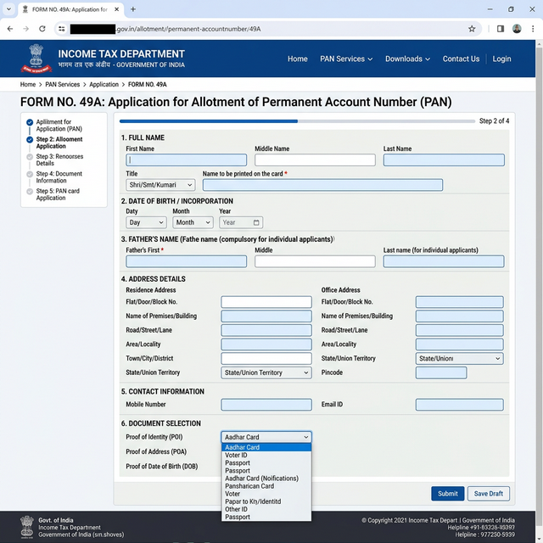
Task: Click the Office Road/Street/Lane field
Action: tap(460, 330)
